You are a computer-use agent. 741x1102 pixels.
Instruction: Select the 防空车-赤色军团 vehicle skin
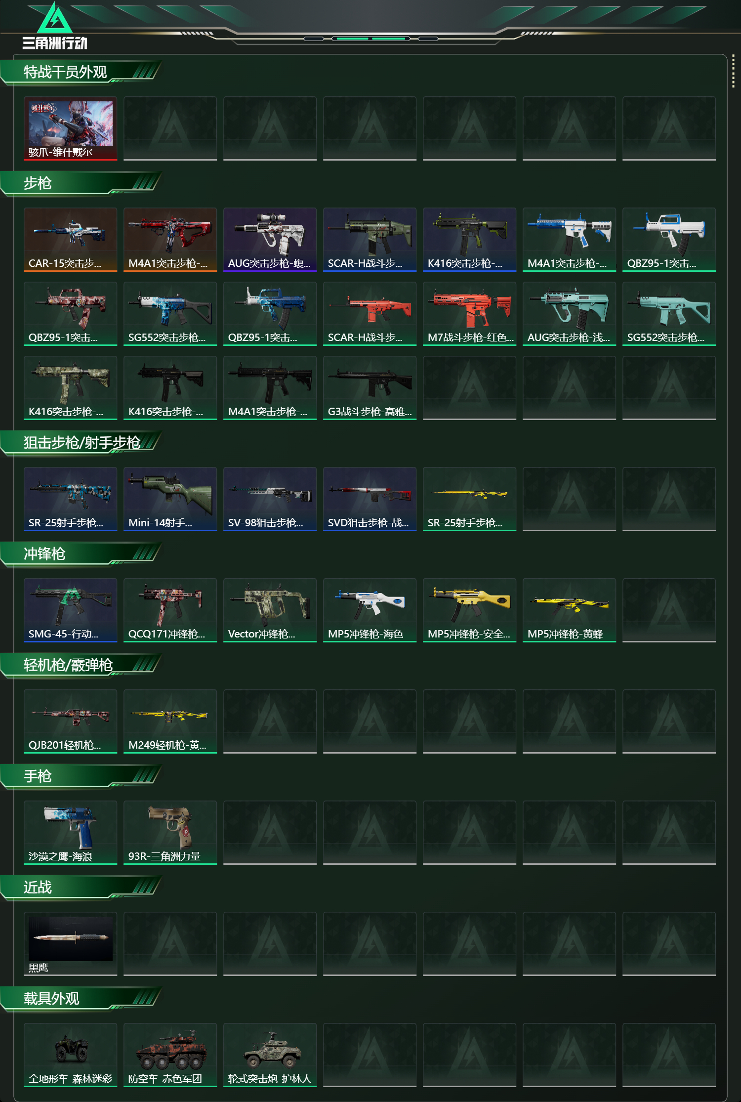170,1055
